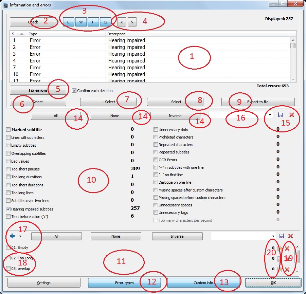Screen dimensions: 306x294
Task: Delete the 01. Empty custom entry
Action: tap(287, 248)
